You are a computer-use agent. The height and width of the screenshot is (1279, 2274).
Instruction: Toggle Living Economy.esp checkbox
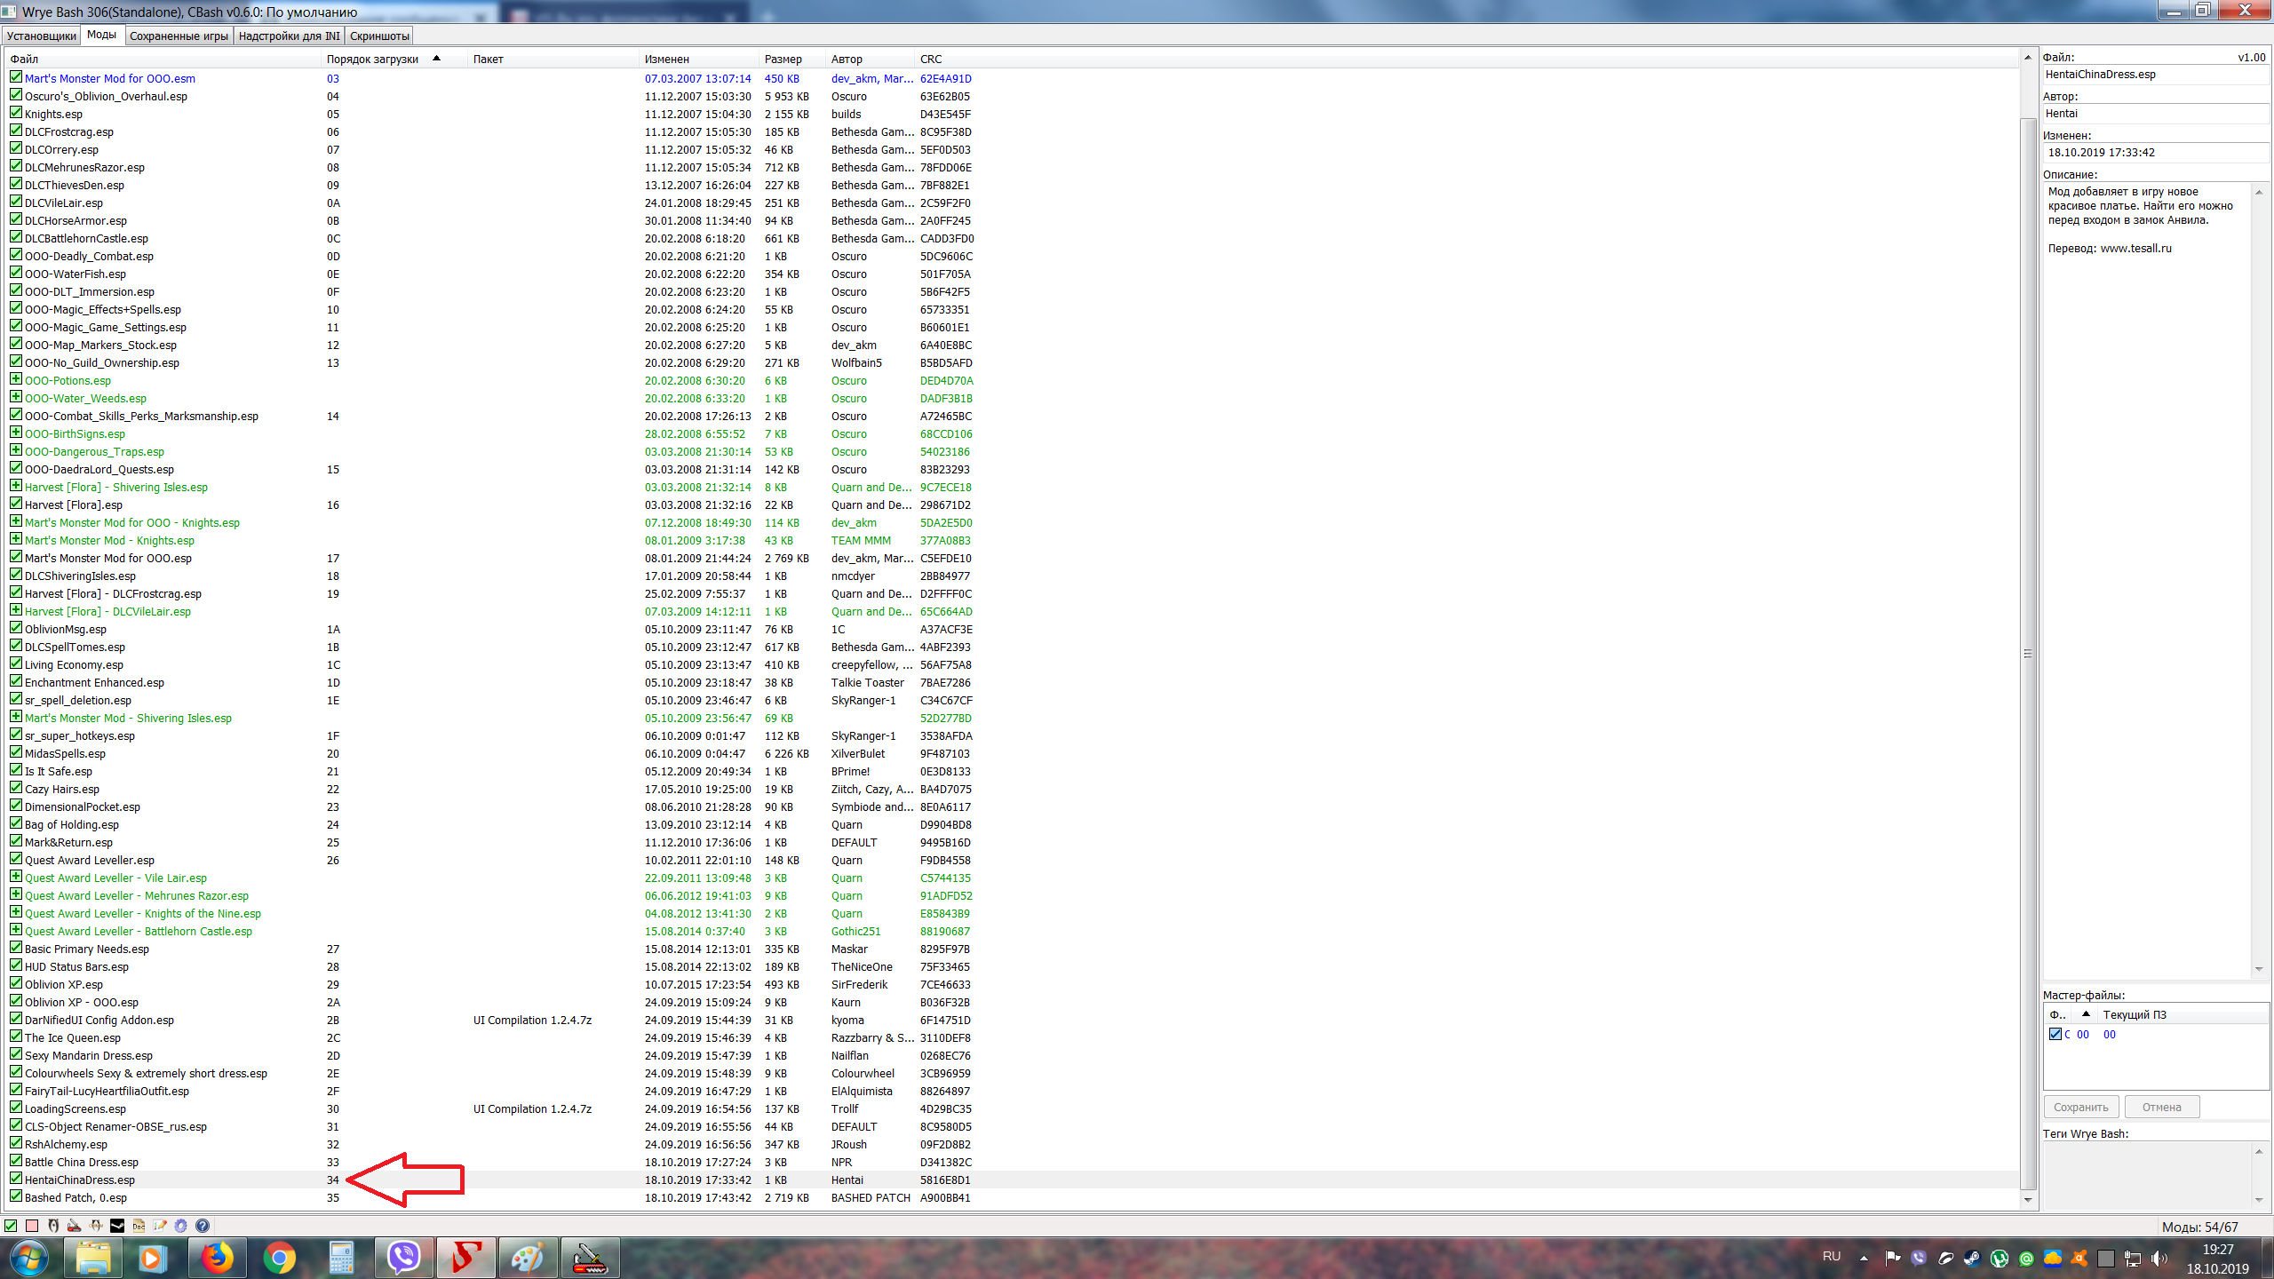click(x=16, y=663)
